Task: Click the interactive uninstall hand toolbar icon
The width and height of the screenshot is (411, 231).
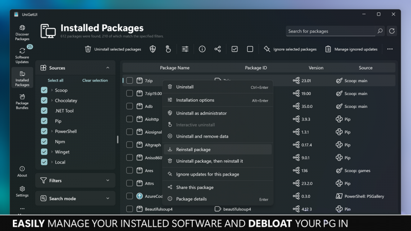Action: pos(168,49)
